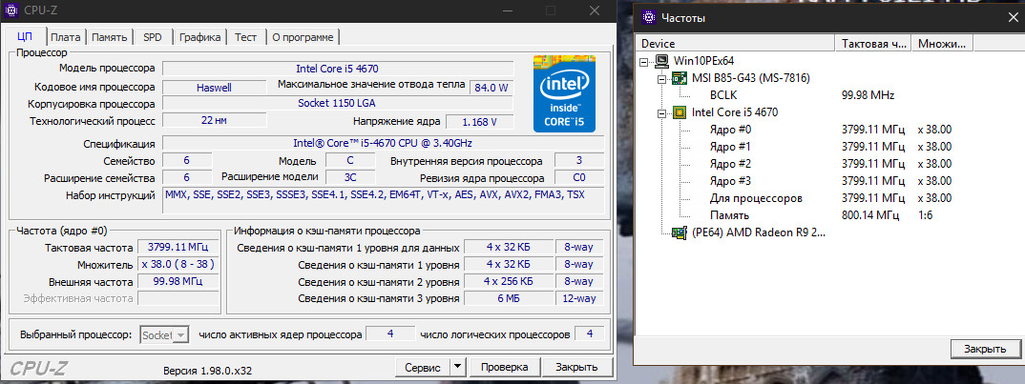Click the empty Эффективная частота field
Image resolution: width=1025 pixels, height=384 pixels.
point(178,298)
